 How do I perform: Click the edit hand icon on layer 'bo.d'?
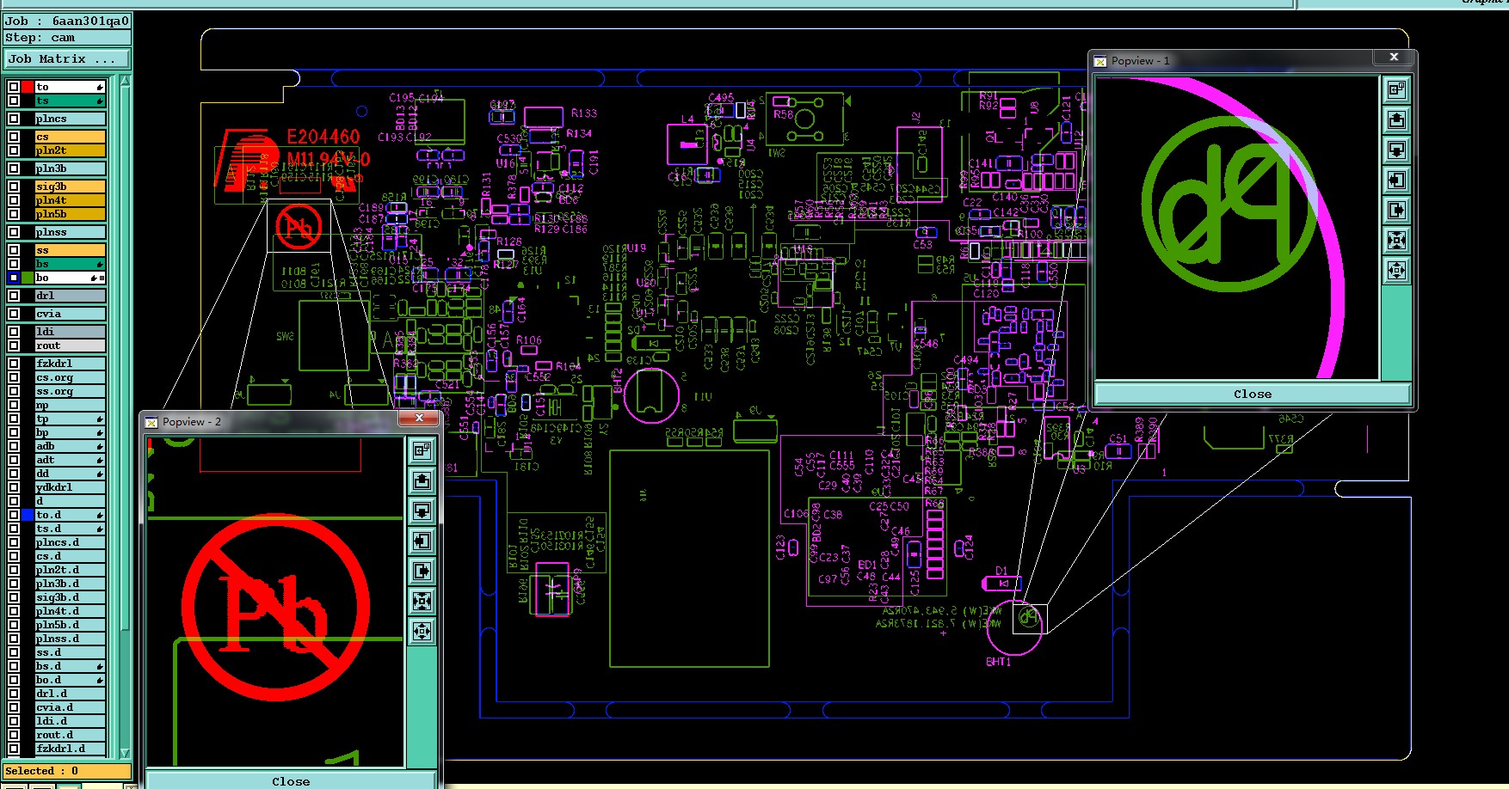pos(100,680)
